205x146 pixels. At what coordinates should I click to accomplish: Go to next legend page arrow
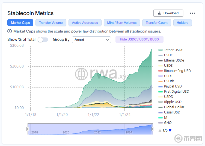[x=170, y=130]
